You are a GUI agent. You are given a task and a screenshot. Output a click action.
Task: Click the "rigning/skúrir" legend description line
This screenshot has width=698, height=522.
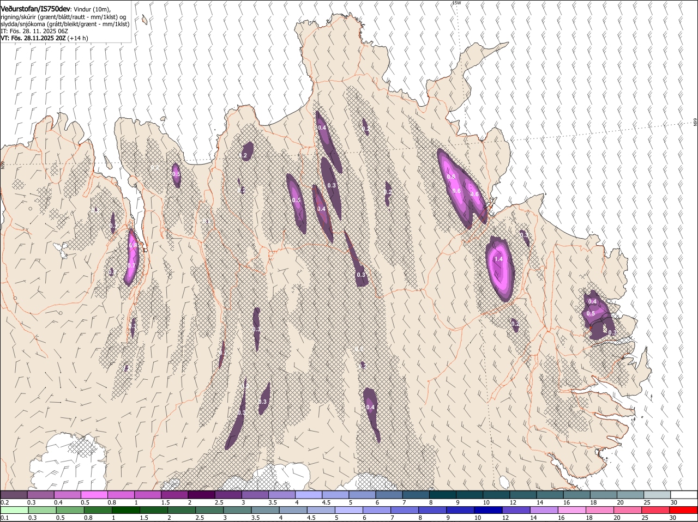64,17
